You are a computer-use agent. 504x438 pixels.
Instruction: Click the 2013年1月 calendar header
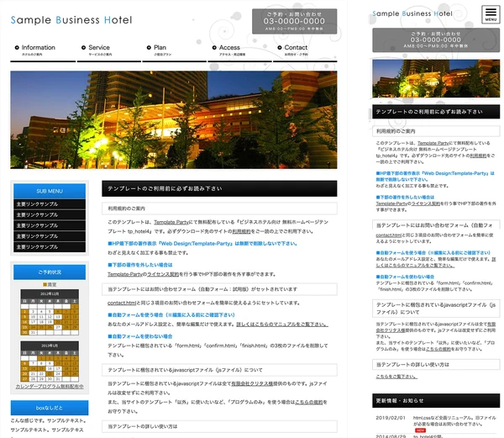pos(50,346)
